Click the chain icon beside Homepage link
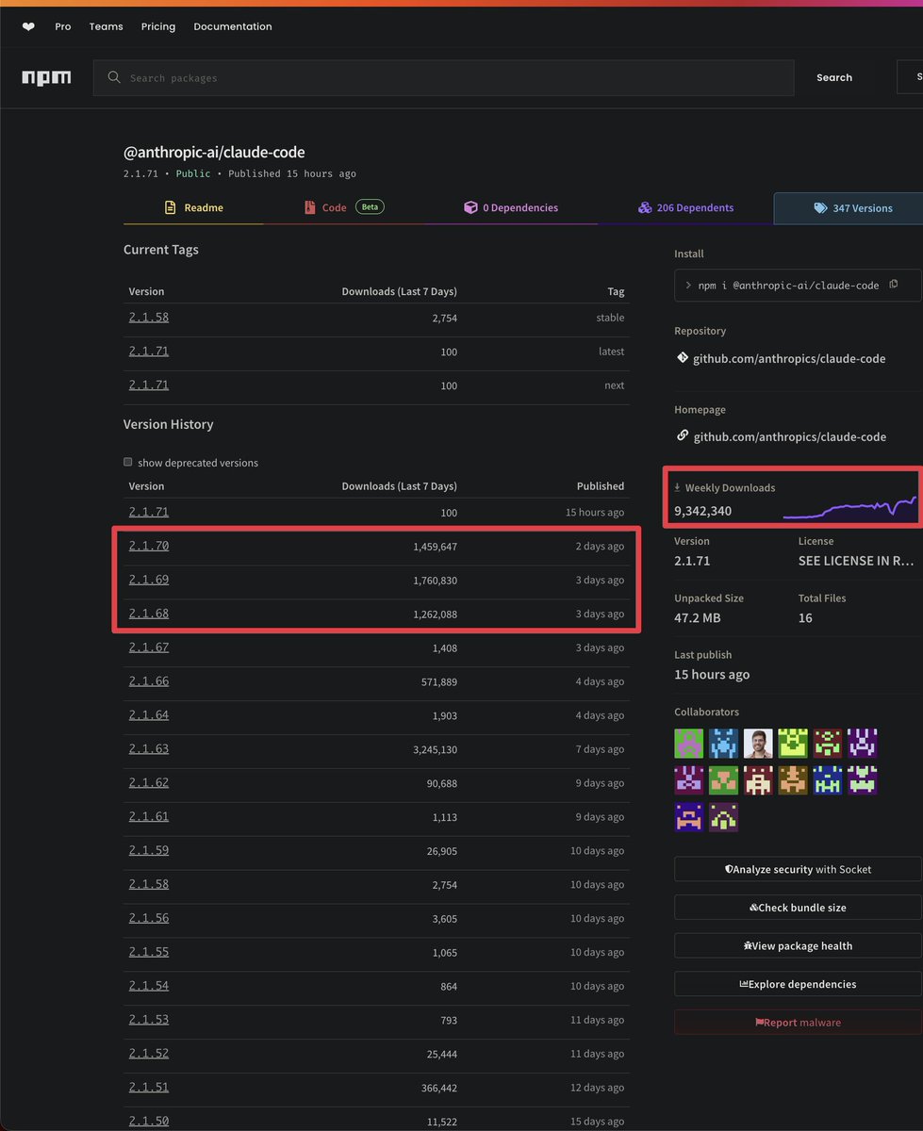 coord(683,435)
